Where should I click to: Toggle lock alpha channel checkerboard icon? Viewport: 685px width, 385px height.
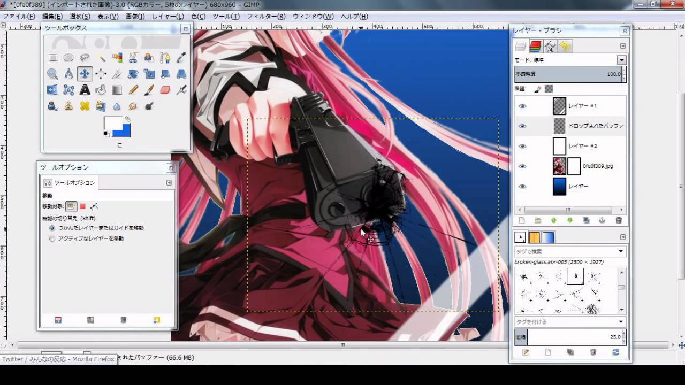[x=549, y=89]
